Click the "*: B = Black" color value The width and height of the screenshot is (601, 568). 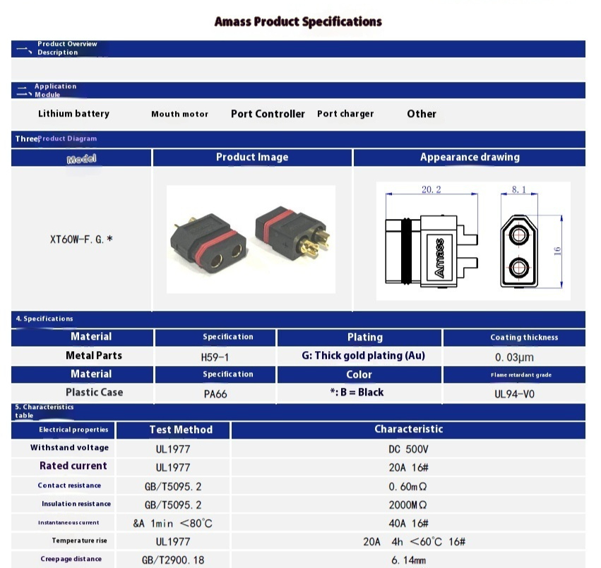(x=357, y=392)
